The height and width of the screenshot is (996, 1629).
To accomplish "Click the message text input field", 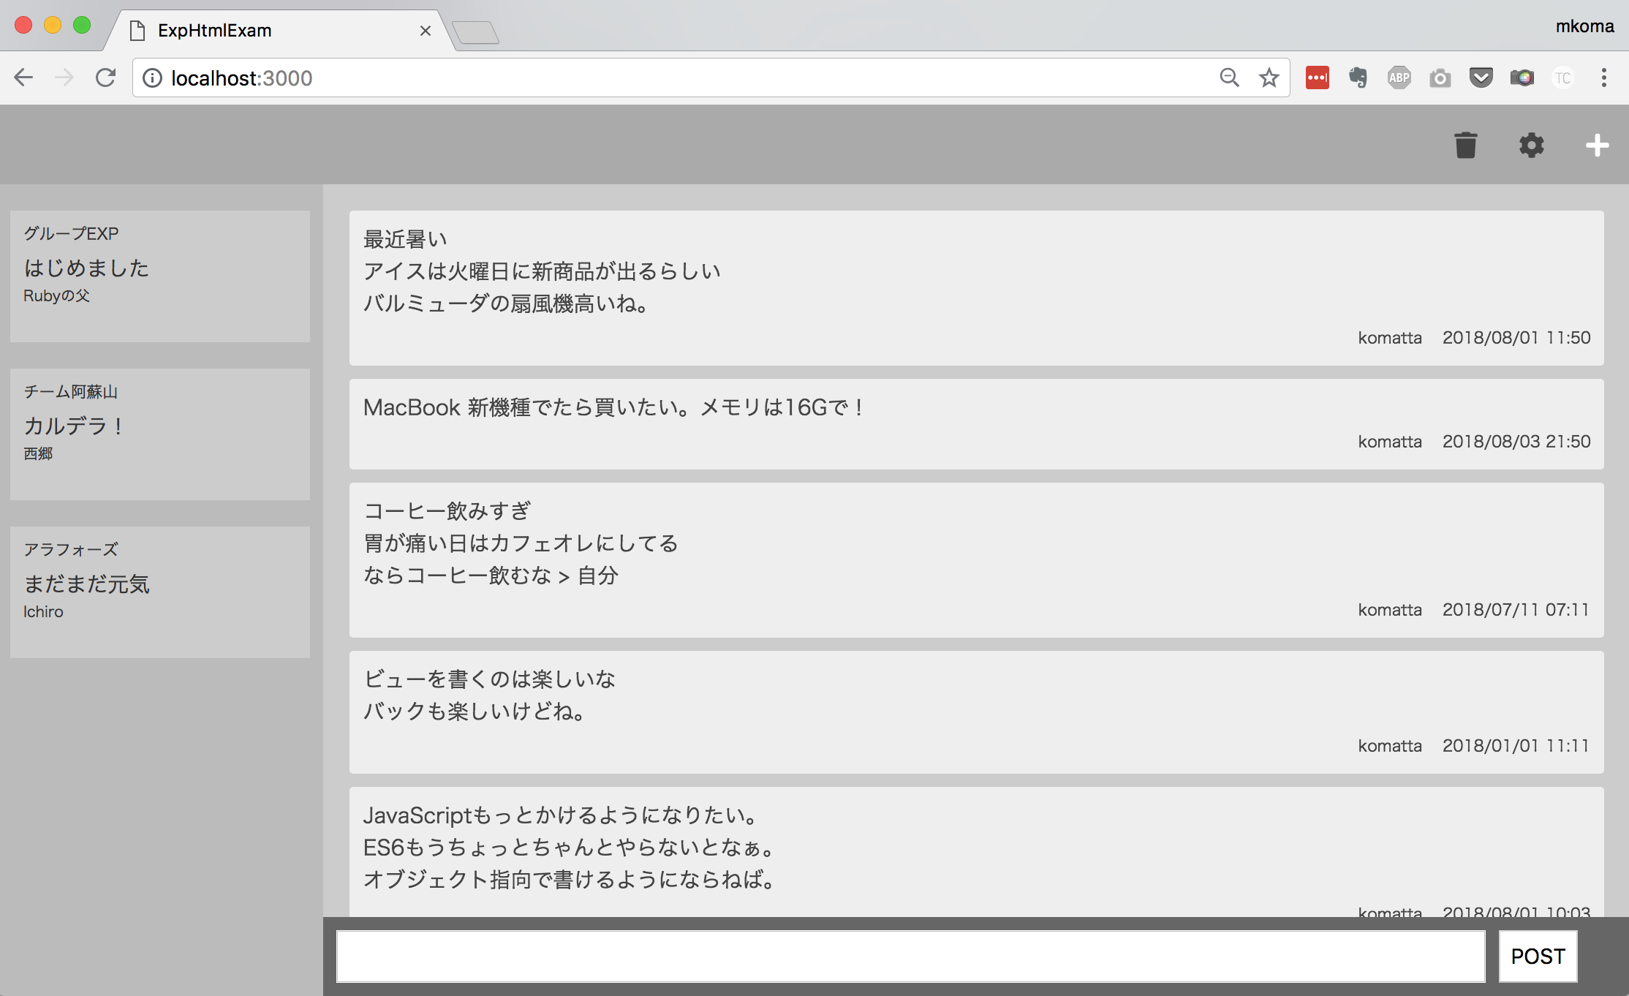I will 910,956.
